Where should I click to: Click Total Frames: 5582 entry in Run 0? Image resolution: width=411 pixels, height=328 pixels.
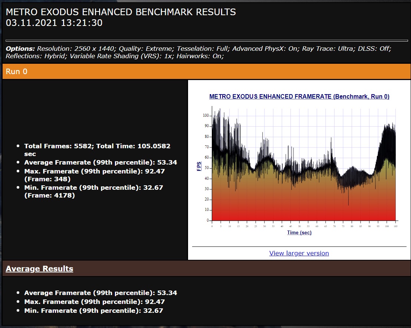[x=97, y=150]
